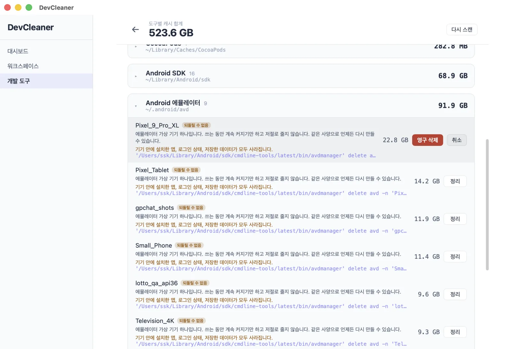Click the 11.4 GB size of Small_Phone
The height and width of the screenshot is (349, 512).
pos(427,257)
